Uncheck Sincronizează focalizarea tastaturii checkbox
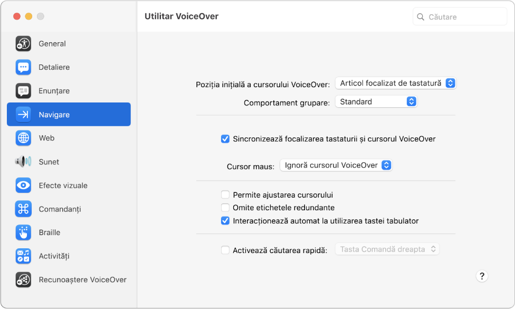This screenshot has height=309, width=515. click(225, 139)
